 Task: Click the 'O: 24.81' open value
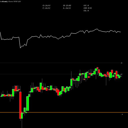[46, 6]
